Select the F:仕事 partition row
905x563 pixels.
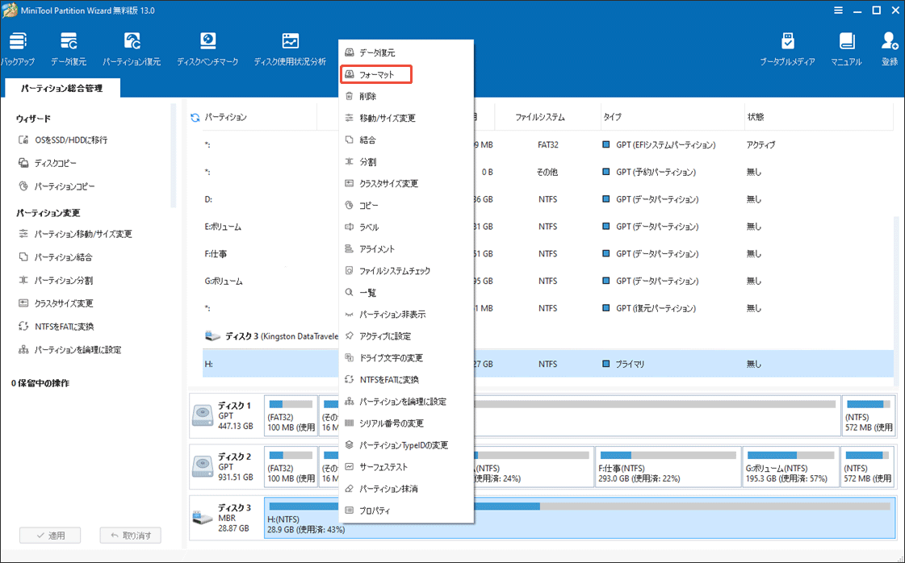266,254
